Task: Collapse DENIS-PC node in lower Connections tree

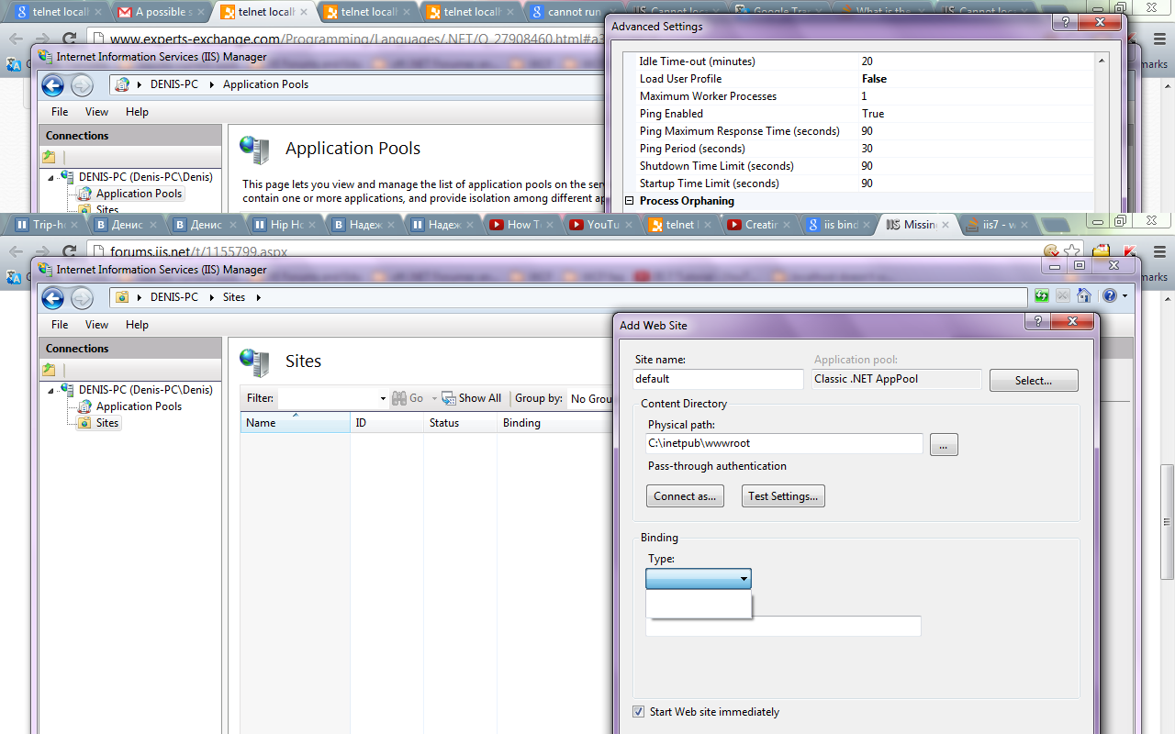Action: [52, 389]
